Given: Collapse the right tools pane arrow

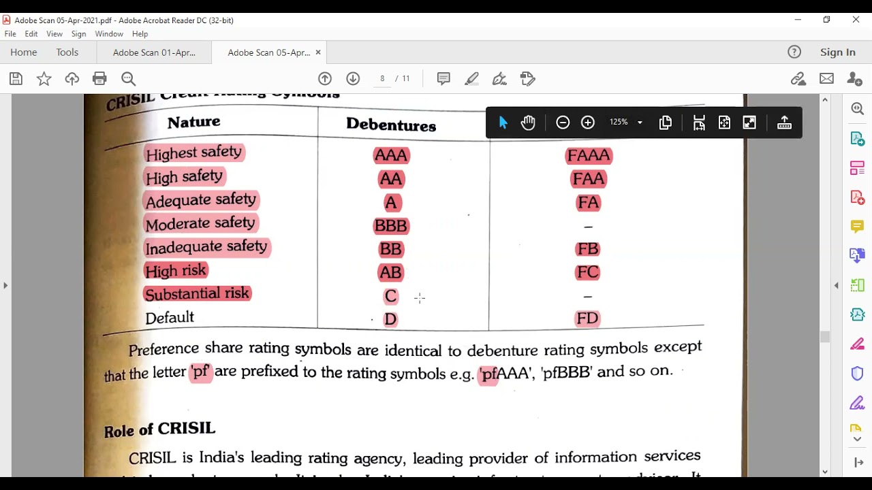Looking at the screenshot, I should (837, 285).
